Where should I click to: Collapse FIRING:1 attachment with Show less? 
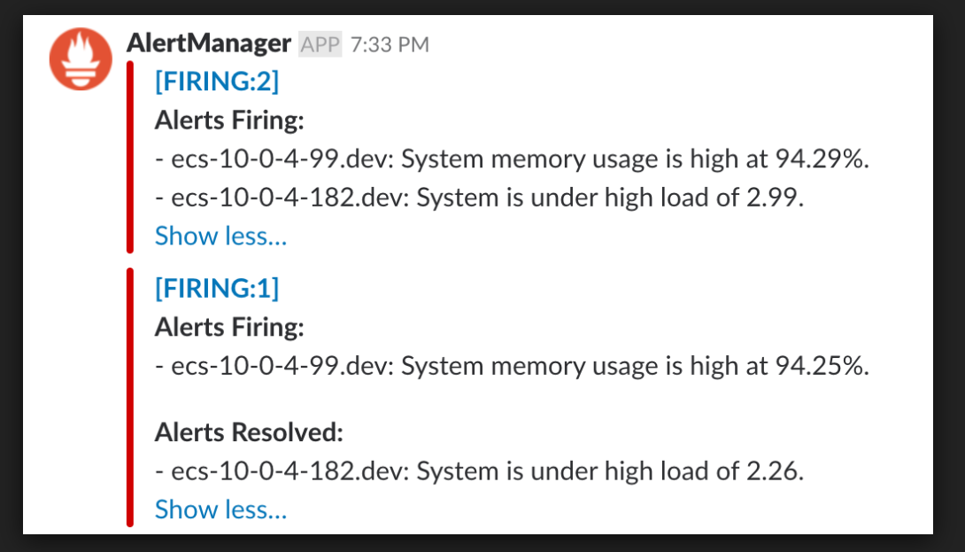point(220,509)
